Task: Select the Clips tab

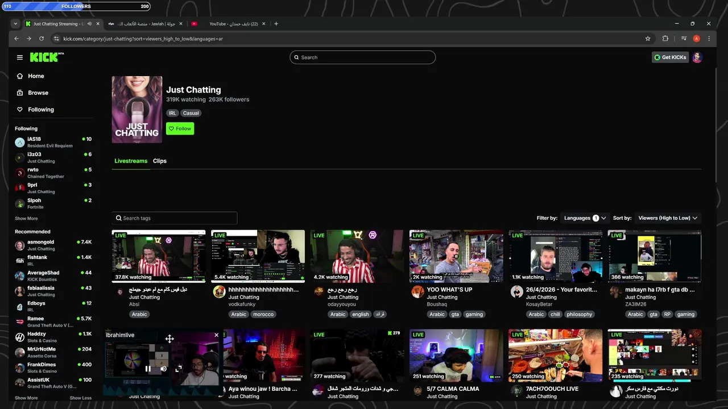Action: (x=160, y=161)
